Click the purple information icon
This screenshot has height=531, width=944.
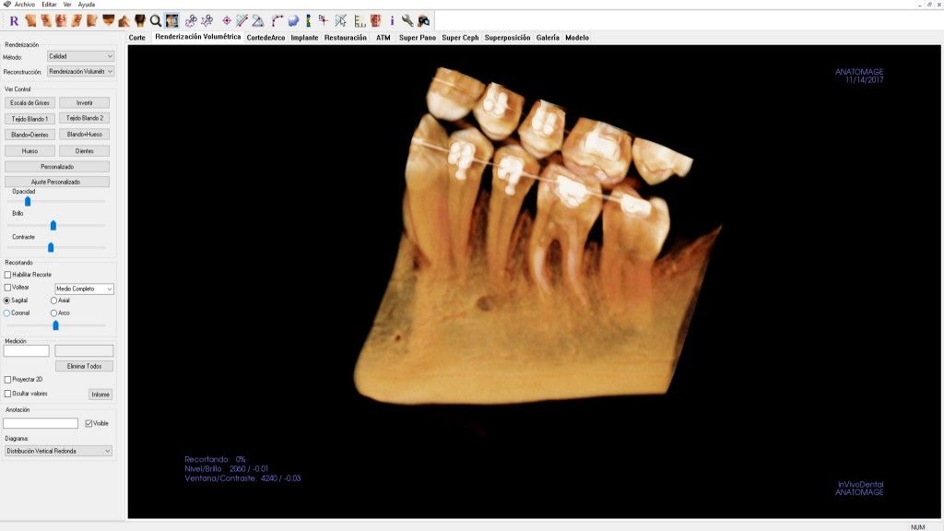[392, 20]
